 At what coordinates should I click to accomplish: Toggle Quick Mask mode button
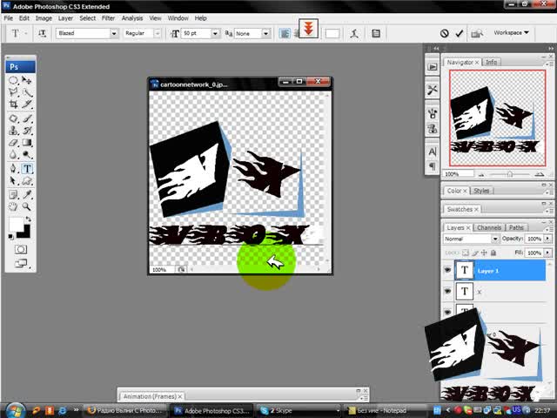click(x=21, y=249)
